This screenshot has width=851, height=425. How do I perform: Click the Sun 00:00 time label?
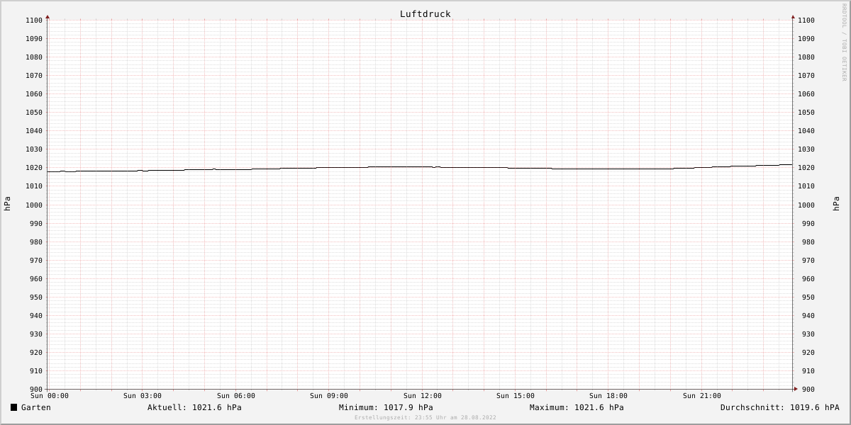click(x=50, y=396)
